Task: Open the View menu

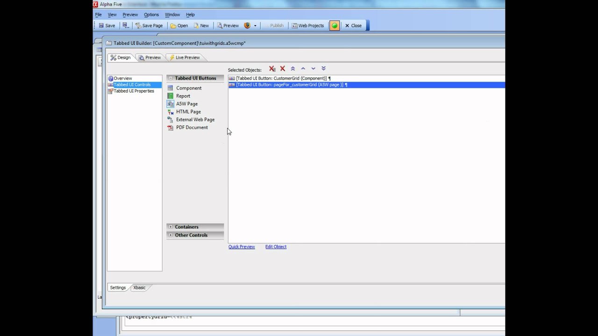Action: point(112,14)
